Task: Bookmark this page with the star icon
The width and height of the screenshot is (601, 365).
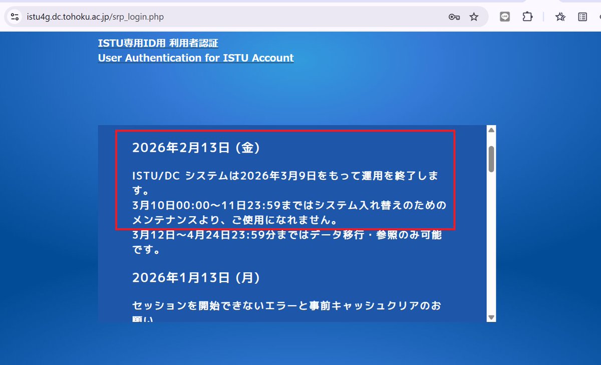Action: click(x=474, y=17)
